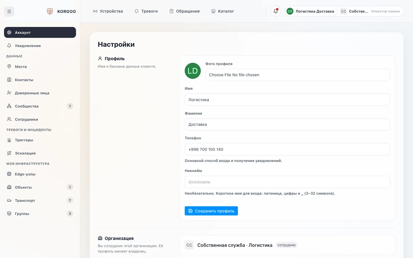Click the Группы count badge 2

[x=70, y=214]
